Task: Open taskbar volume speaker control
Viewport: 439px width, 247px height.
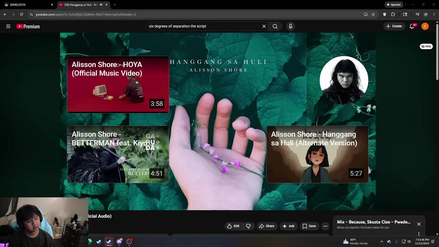Action: point(409,242)
